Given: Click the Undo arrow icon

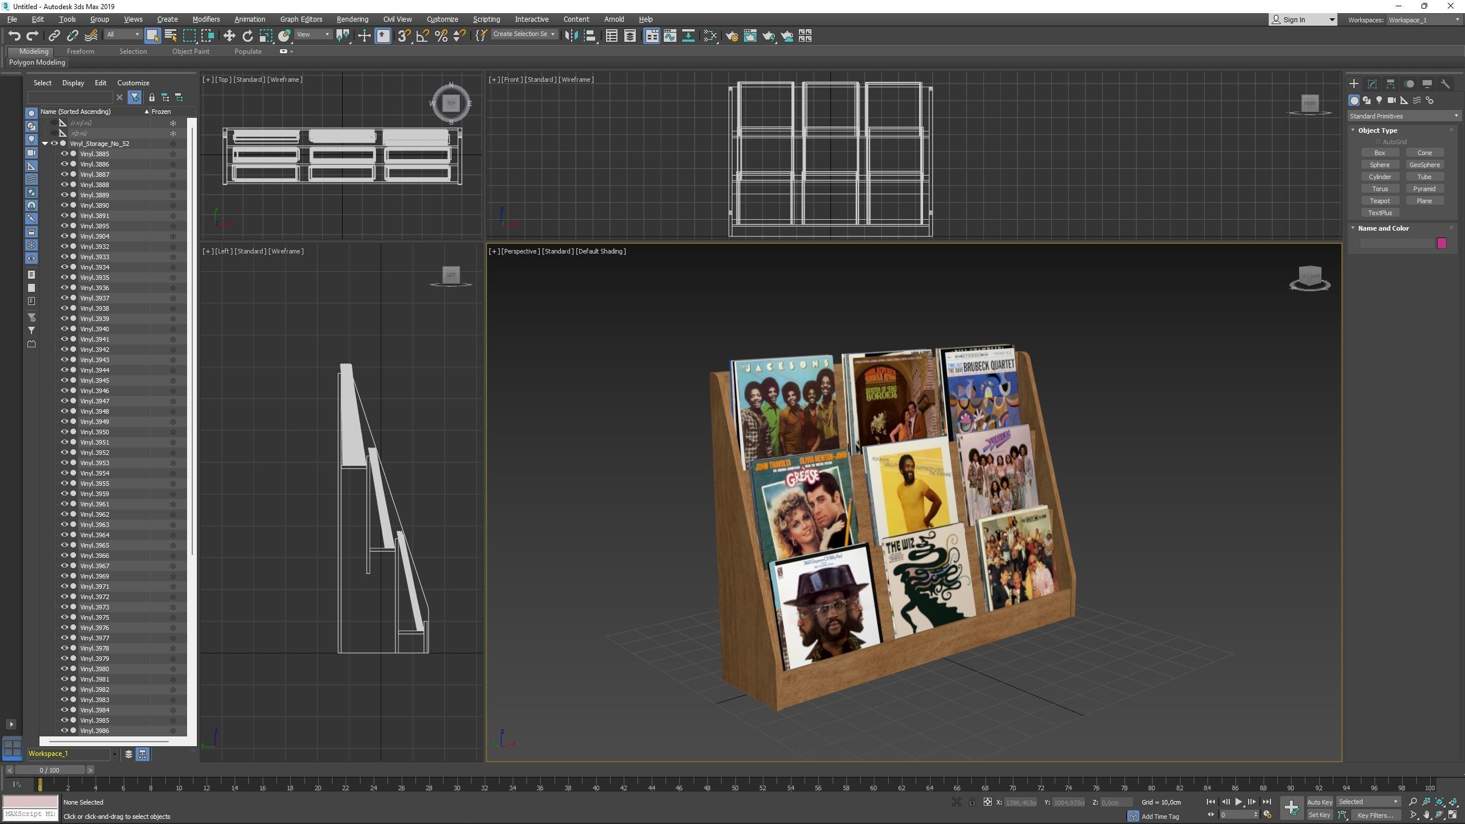Looking at the screenshot, I should tap(14, 36).
